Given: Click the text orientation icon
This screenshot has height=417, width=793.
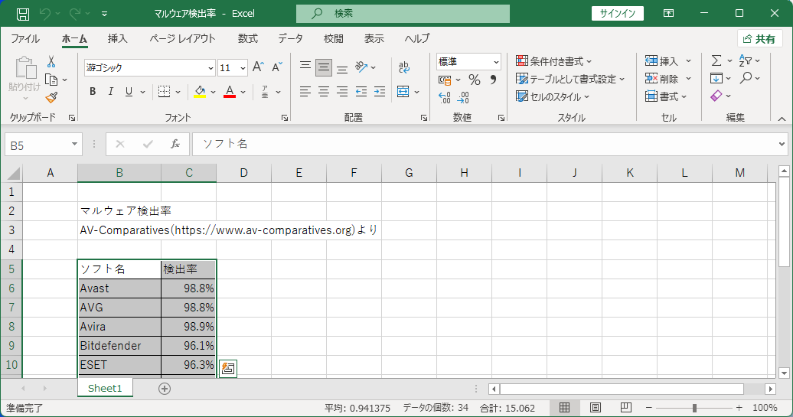Looking at the screenshot, I should point(361,67).
